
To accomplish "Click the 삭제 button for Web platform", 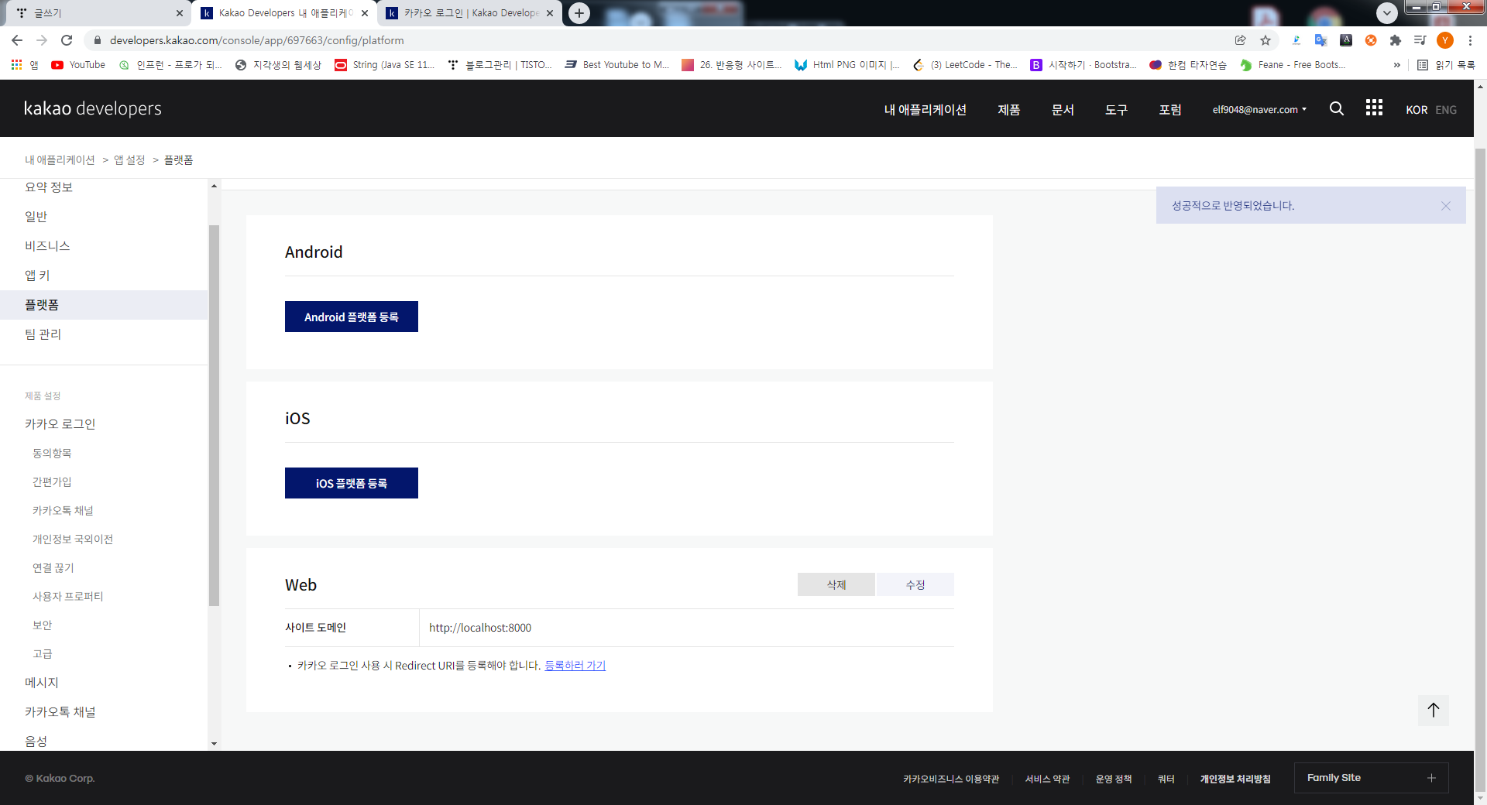I will pos(836,584).
